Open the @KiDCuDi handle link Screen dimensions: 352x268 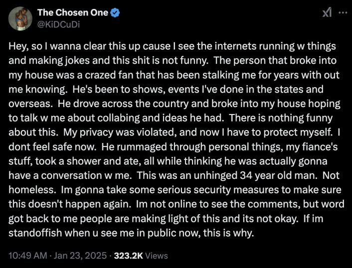click(x=58, y=24)
